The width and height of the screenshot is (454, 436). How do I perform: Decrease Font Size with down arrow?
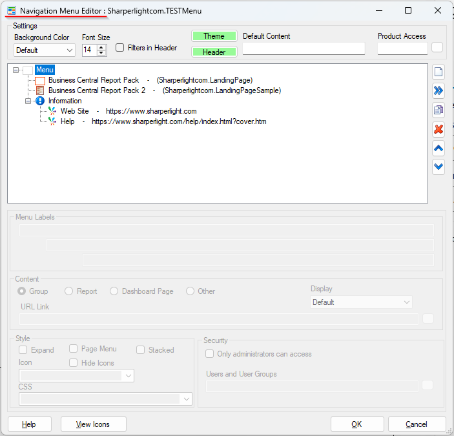pos(101,53)
